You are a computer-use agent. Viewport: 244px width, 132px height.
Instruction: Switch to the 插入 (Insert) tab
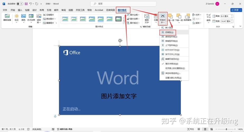[x=20, y=10]
